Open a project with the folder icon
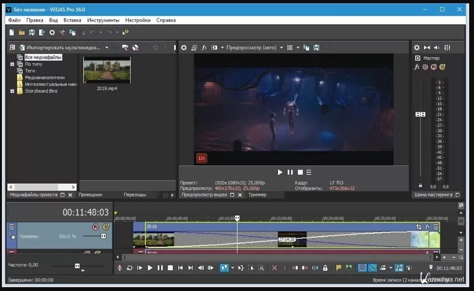Image resolution: width=474 pixels, height=291 pixels. 22,32
